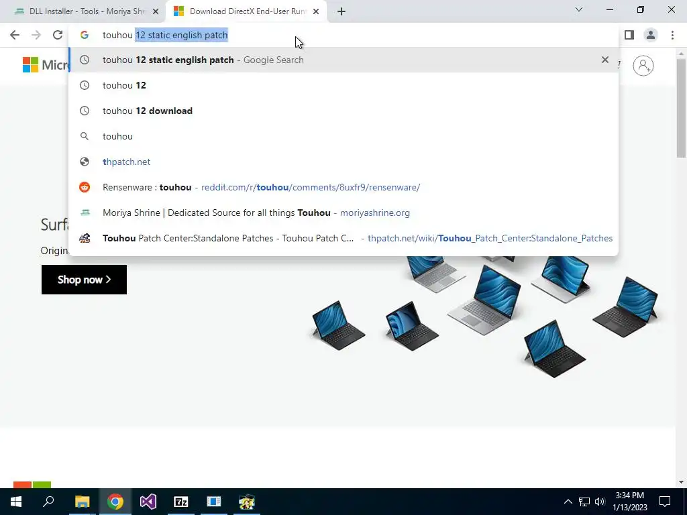Open the network status tray icon
The image size is (687, 515).
[x=584, y=502]
